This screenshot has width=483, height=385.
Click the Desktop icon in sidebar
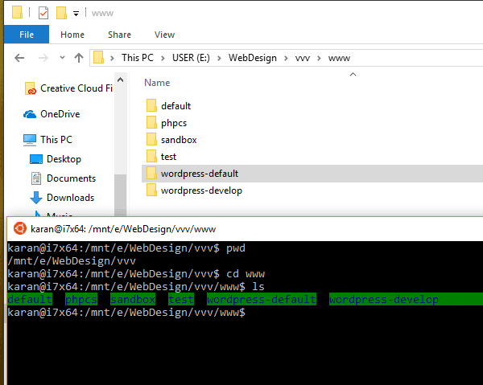pos(36,159)
